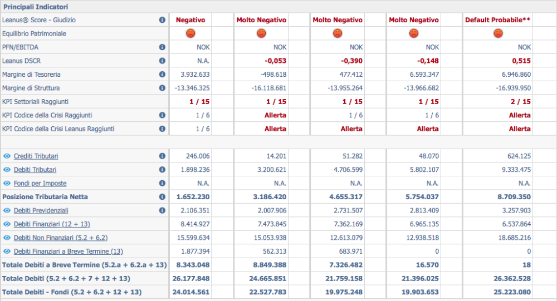The width and height of the screenshot is (557, 301).
Task: Select the Default Probabile** score cell
Action: (497, 20)
